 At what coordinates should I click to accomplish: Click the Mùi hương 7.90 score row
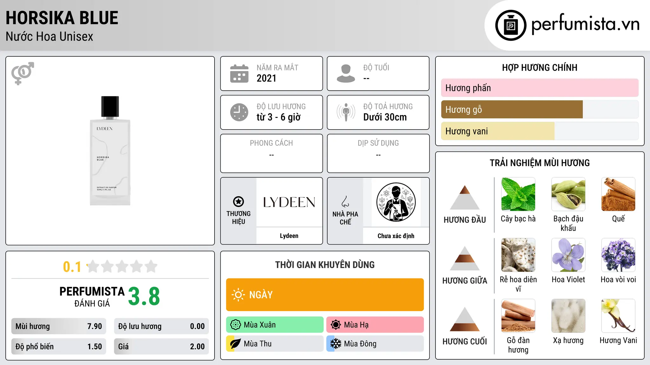59,326
